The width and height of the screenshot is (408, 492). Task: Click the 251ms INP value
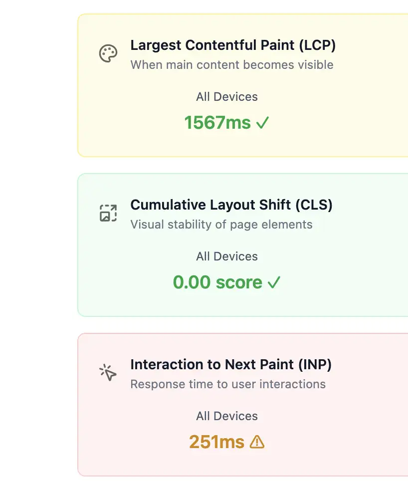coord(215,442)
